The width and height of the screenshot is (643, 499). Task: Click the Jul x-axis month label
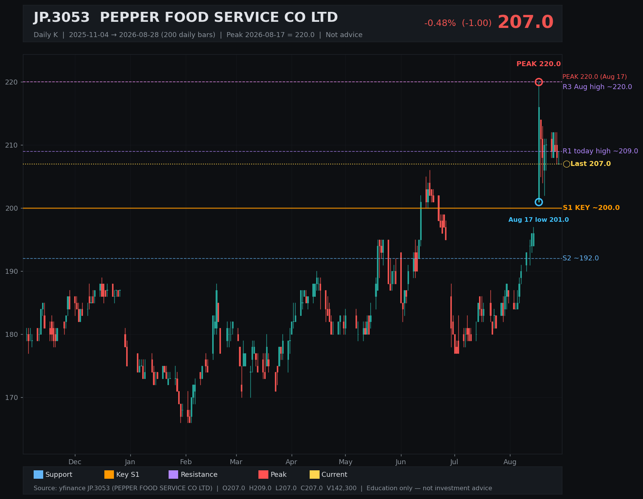pos(454,462)
